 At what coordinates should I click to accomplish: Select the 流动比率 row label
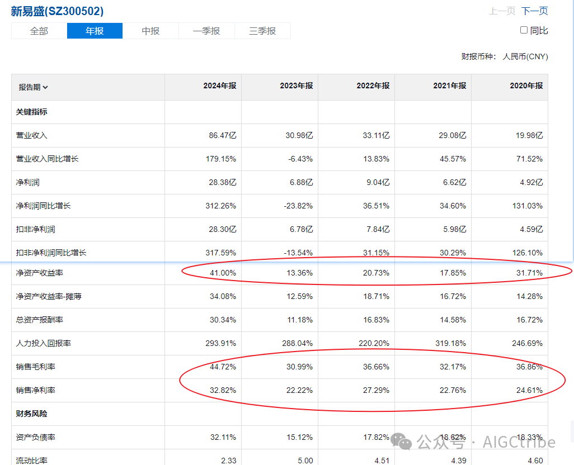[31, 460]
